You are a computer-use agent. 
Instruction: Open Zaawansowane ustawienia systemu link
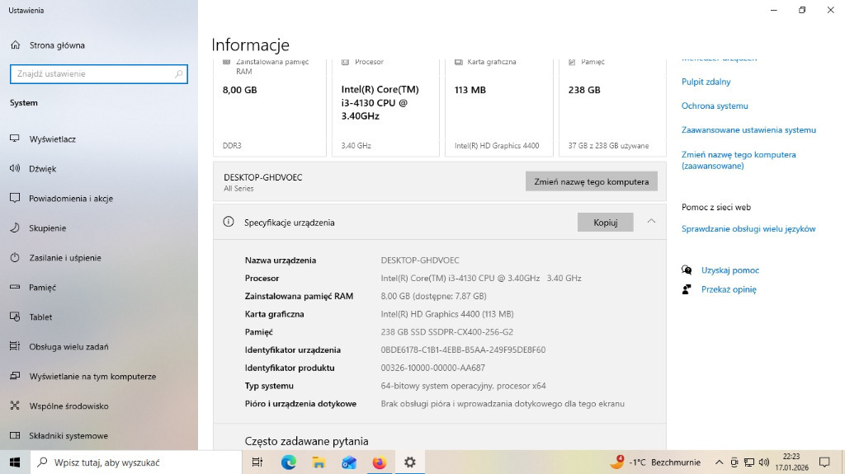click(748, 129)
